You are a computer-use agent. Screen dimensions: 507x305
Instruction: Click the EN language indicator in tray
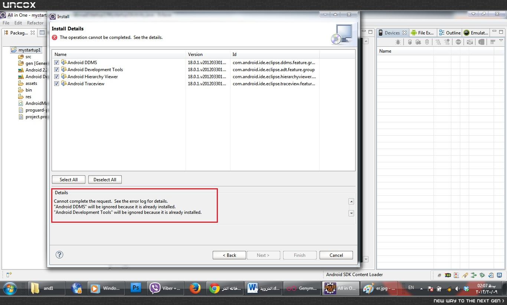click(x=411, y=288)
